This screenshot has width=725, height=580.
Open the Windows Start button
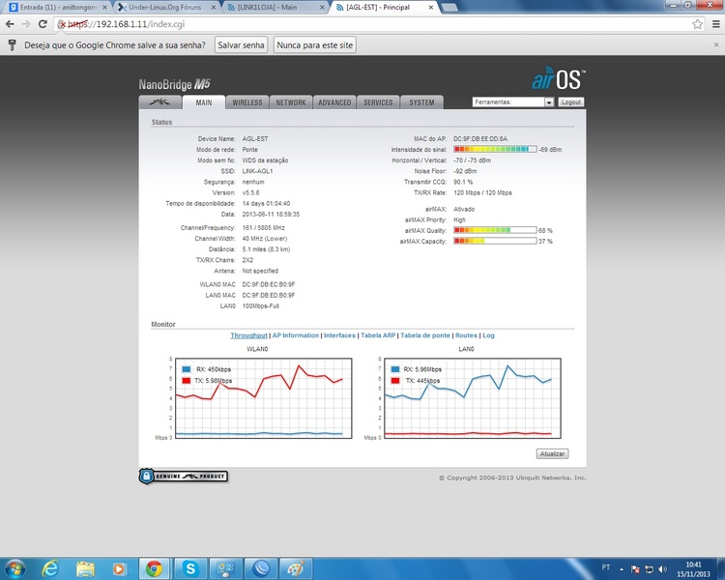pos(14,569)
